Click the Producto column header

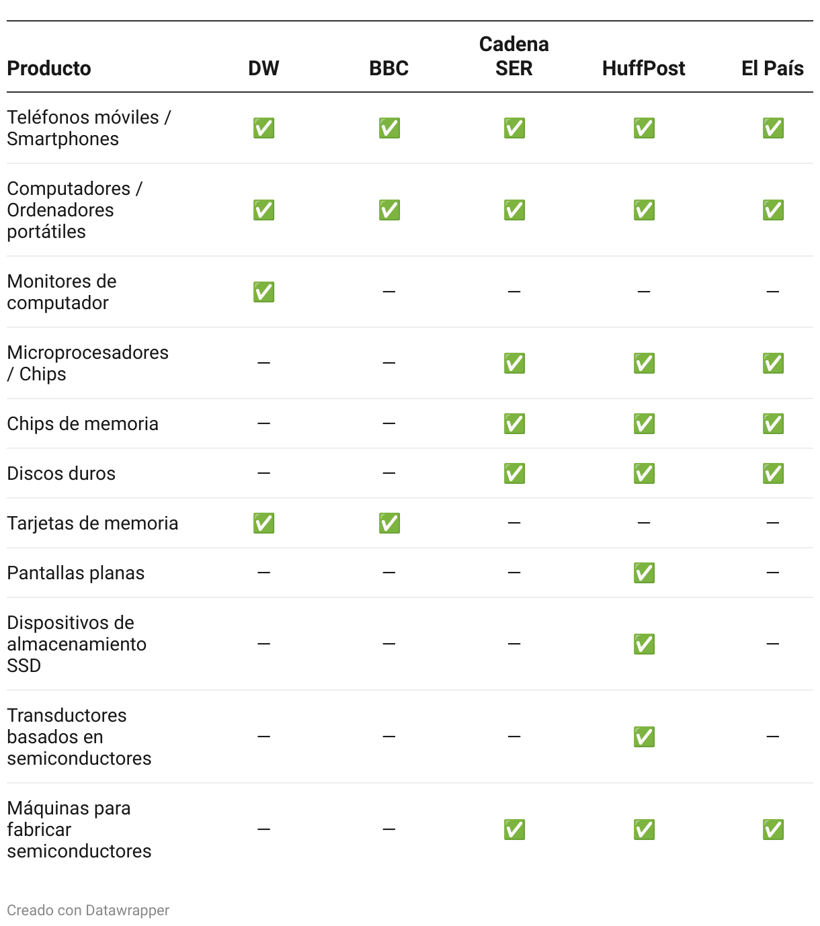[49, 68]
